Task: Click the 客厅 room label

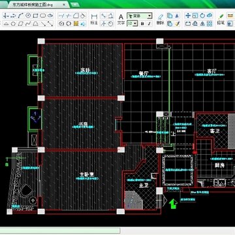Action: (211, 71)
